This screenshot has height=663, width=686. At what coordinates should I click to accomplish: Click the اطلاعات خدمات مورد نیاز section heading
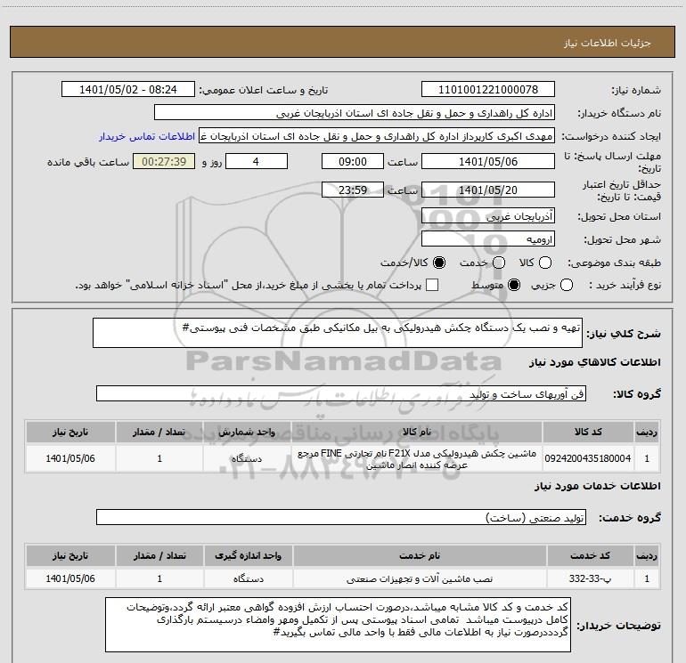(x=598, y=486)
